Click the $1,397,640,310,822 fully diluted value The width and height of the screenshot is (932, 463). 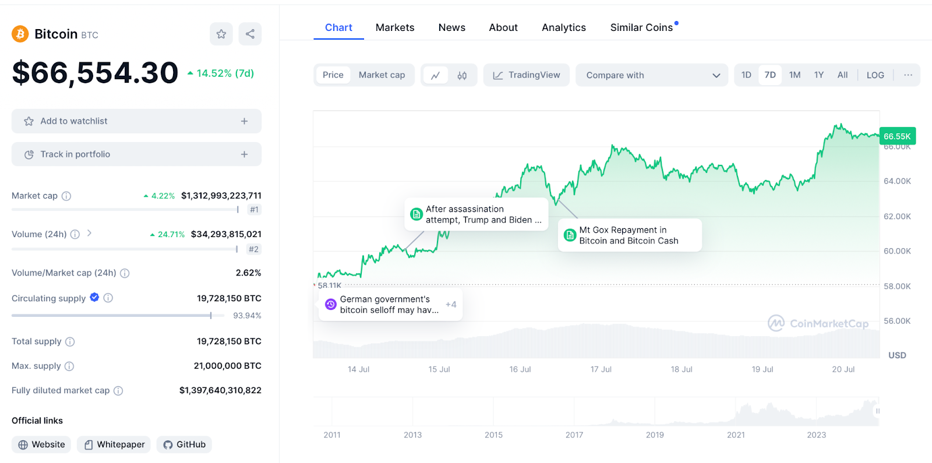[x=220, y=390]
